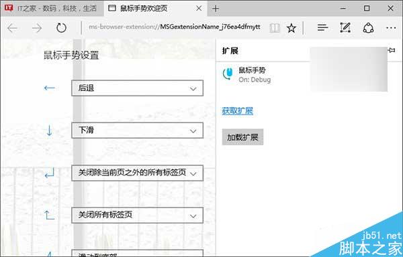Click the address bar URL field
This screenshot has height=257, width=403.
tap(175, 27)
